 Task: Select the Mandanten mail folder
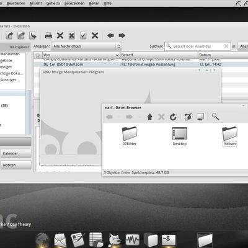click(x=10, y=54)
